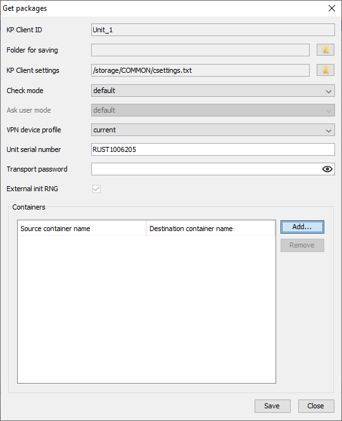Image resolution: width=342 pixels, height=421 pixels.
Task: Save the package settings
Action: 272,406
